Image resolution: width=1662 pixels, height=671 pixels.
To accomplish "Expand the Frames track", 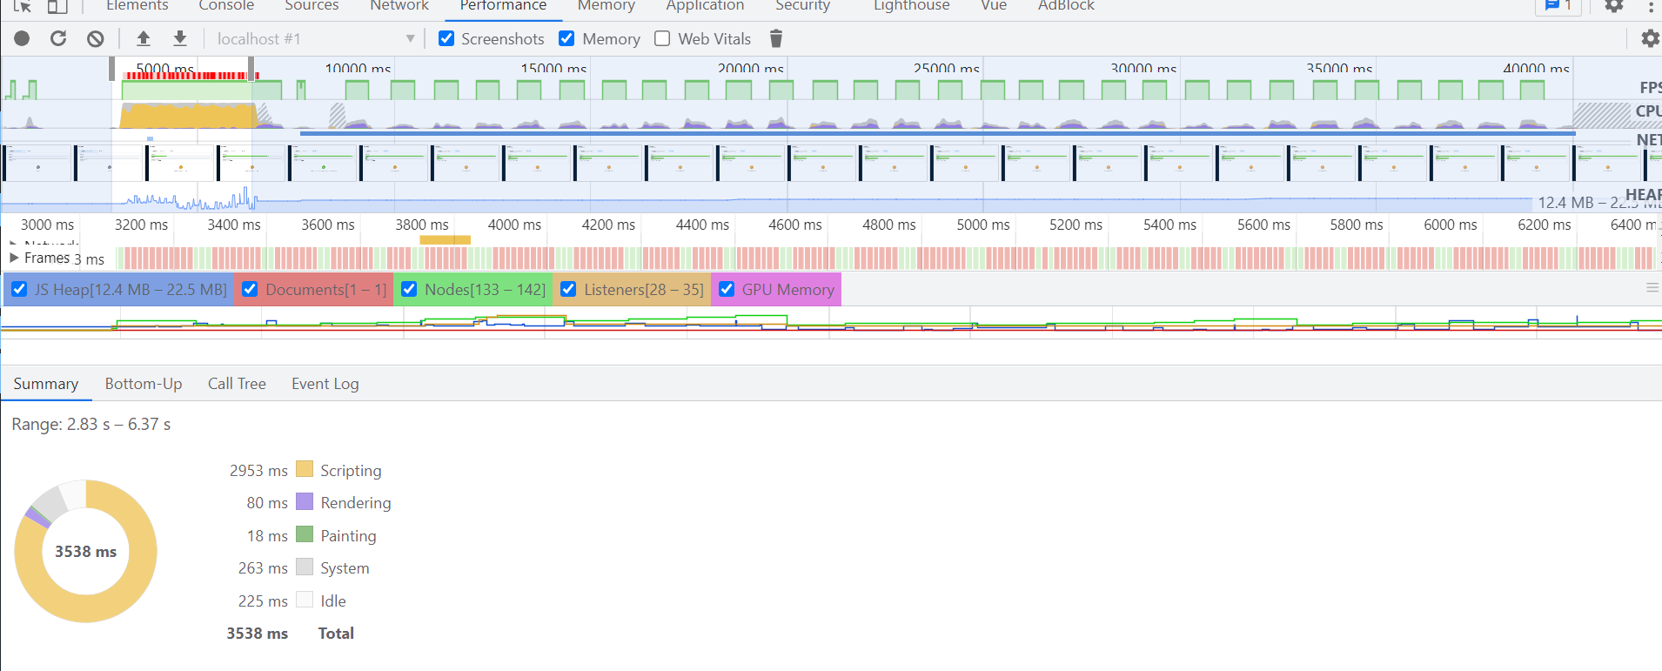I will [14, 258].
